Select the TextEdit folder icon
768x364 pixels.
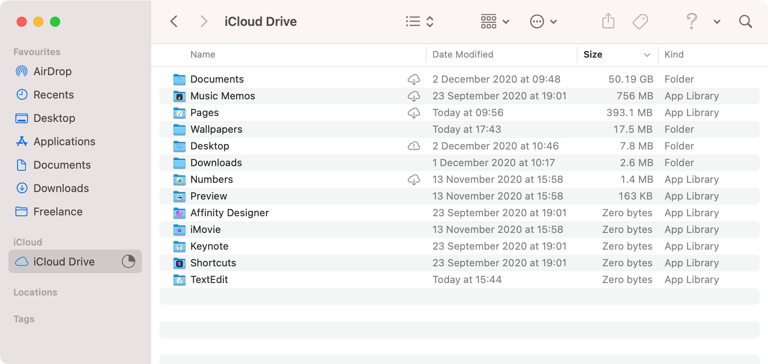pyautogui.click(x=179, y=280)
